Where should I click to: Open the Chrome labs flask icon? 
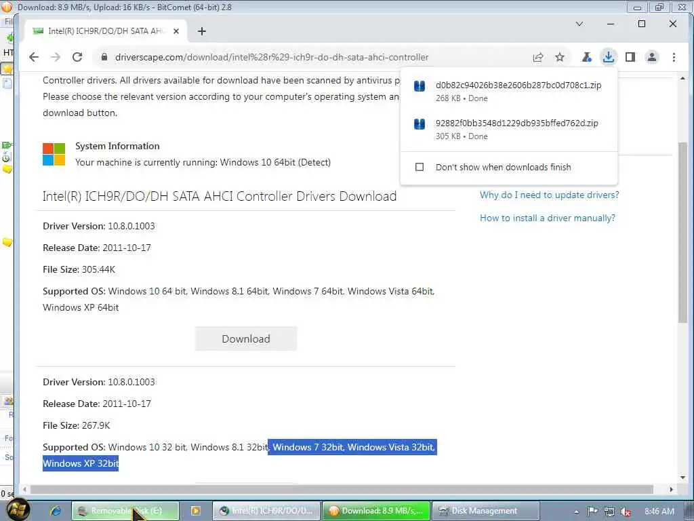(587, 57)
